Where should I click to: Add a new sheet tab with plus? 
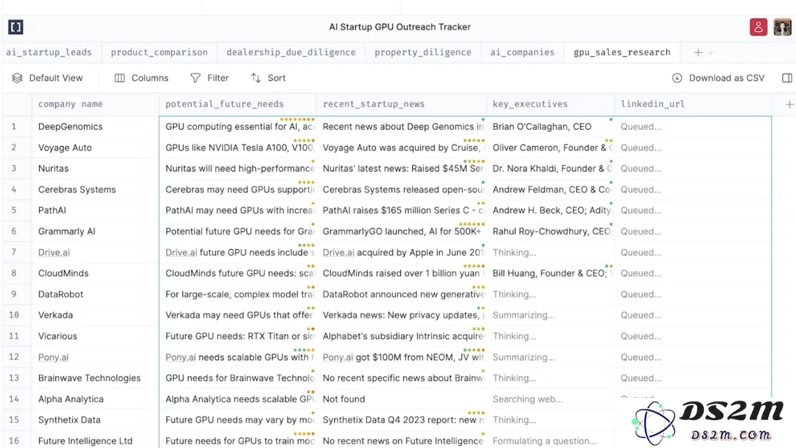698,52
